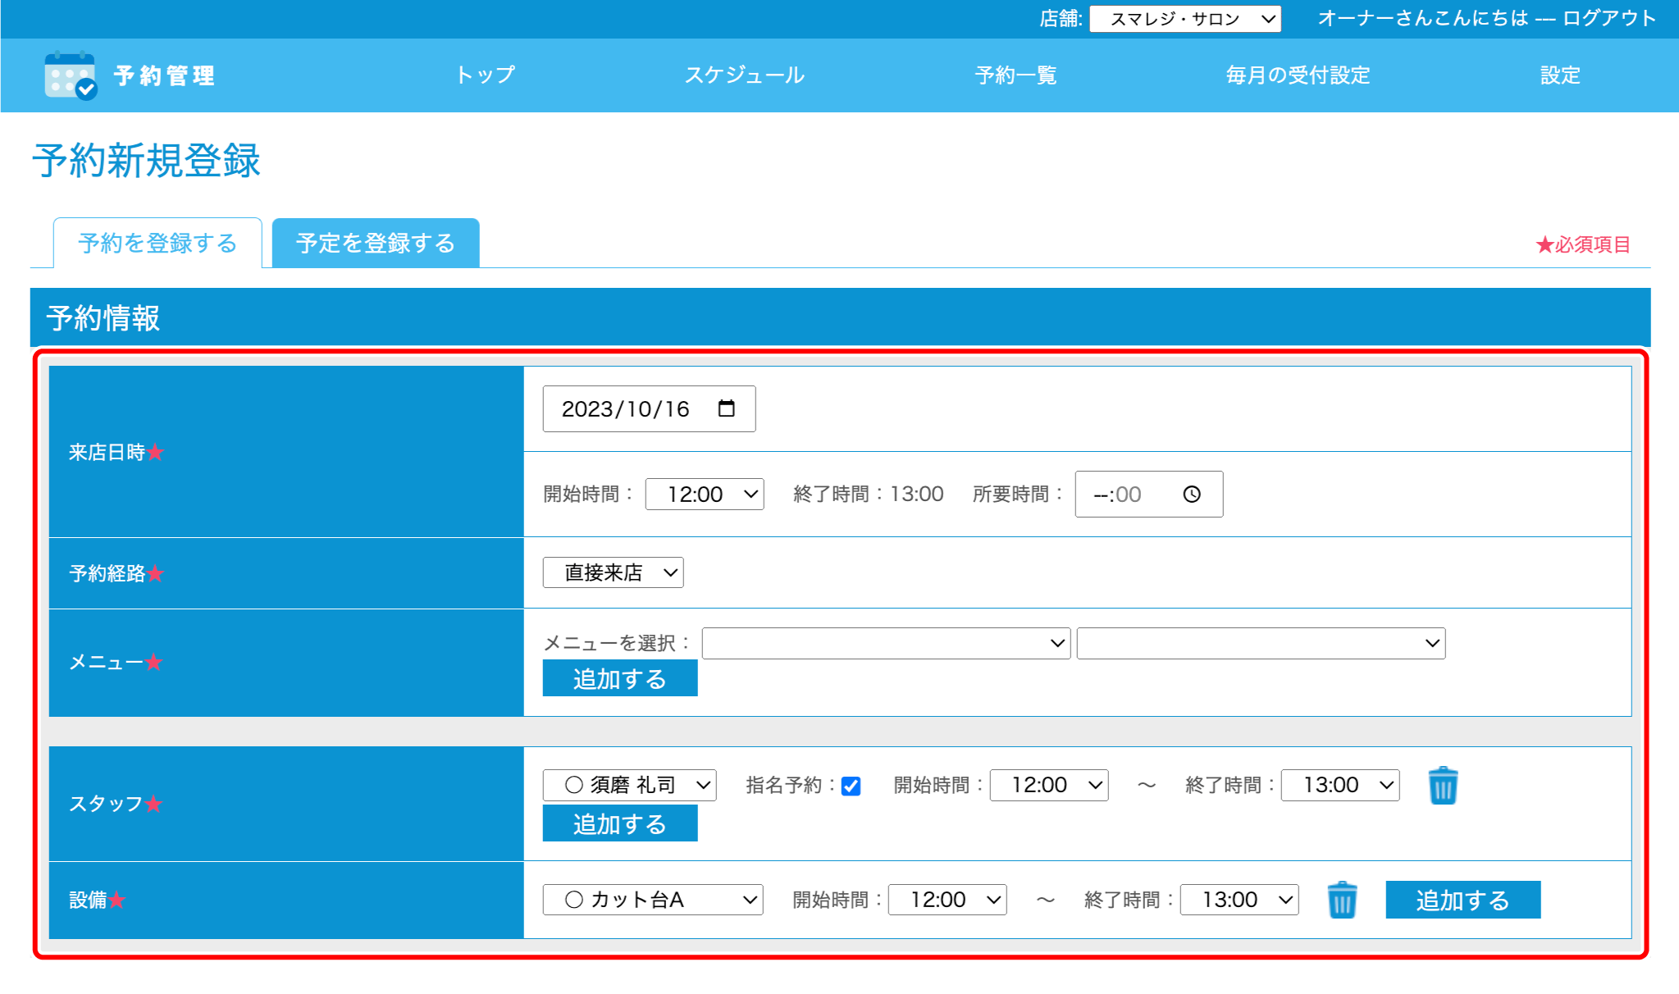Open the staff dropdown 須磨 礼司
Image resolution: width=1679 pixels, height=994 pixels.
pos(629,785)
